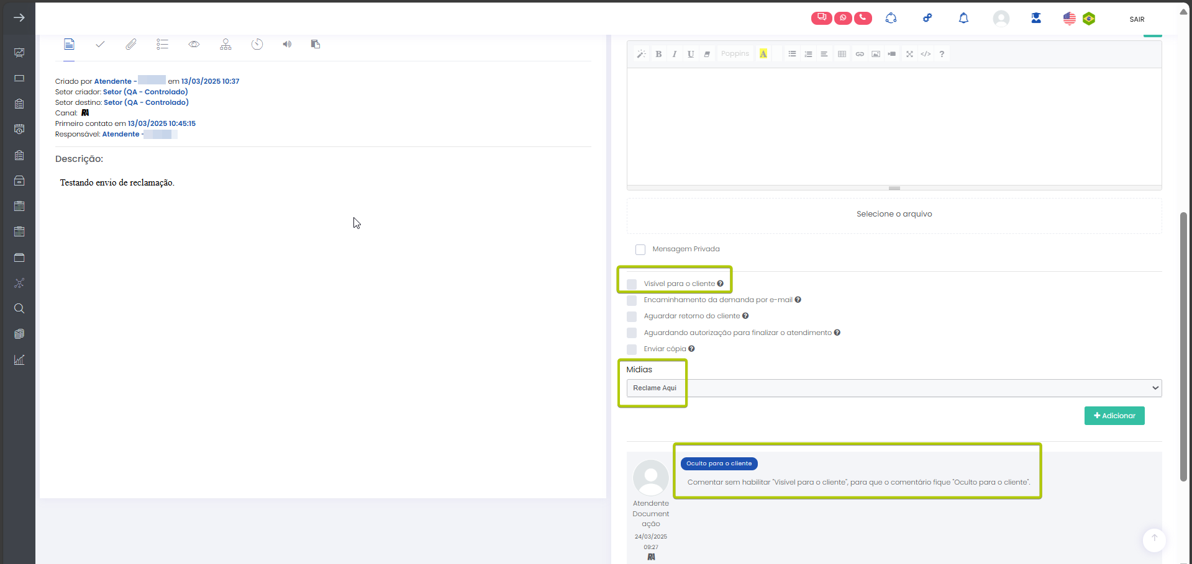The width and height of the screenshot is (1192, 564).
Task: Click the hierarchy organization chart icon
Action: pos(225,44)
